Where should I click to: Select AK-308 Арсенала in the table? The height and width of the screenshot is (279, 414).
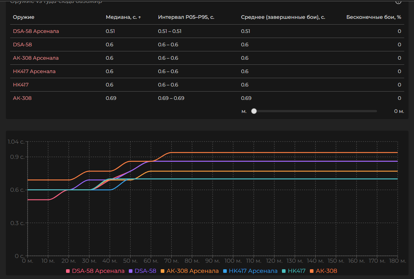36,58
